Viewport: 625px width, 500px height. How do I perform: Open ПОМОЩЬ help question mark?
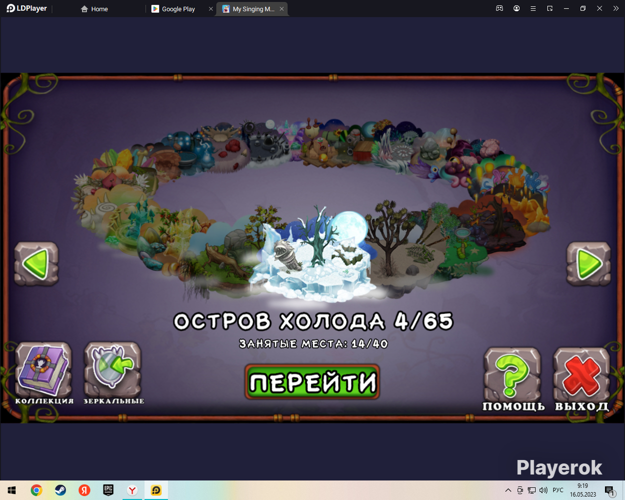pos(513,379)
